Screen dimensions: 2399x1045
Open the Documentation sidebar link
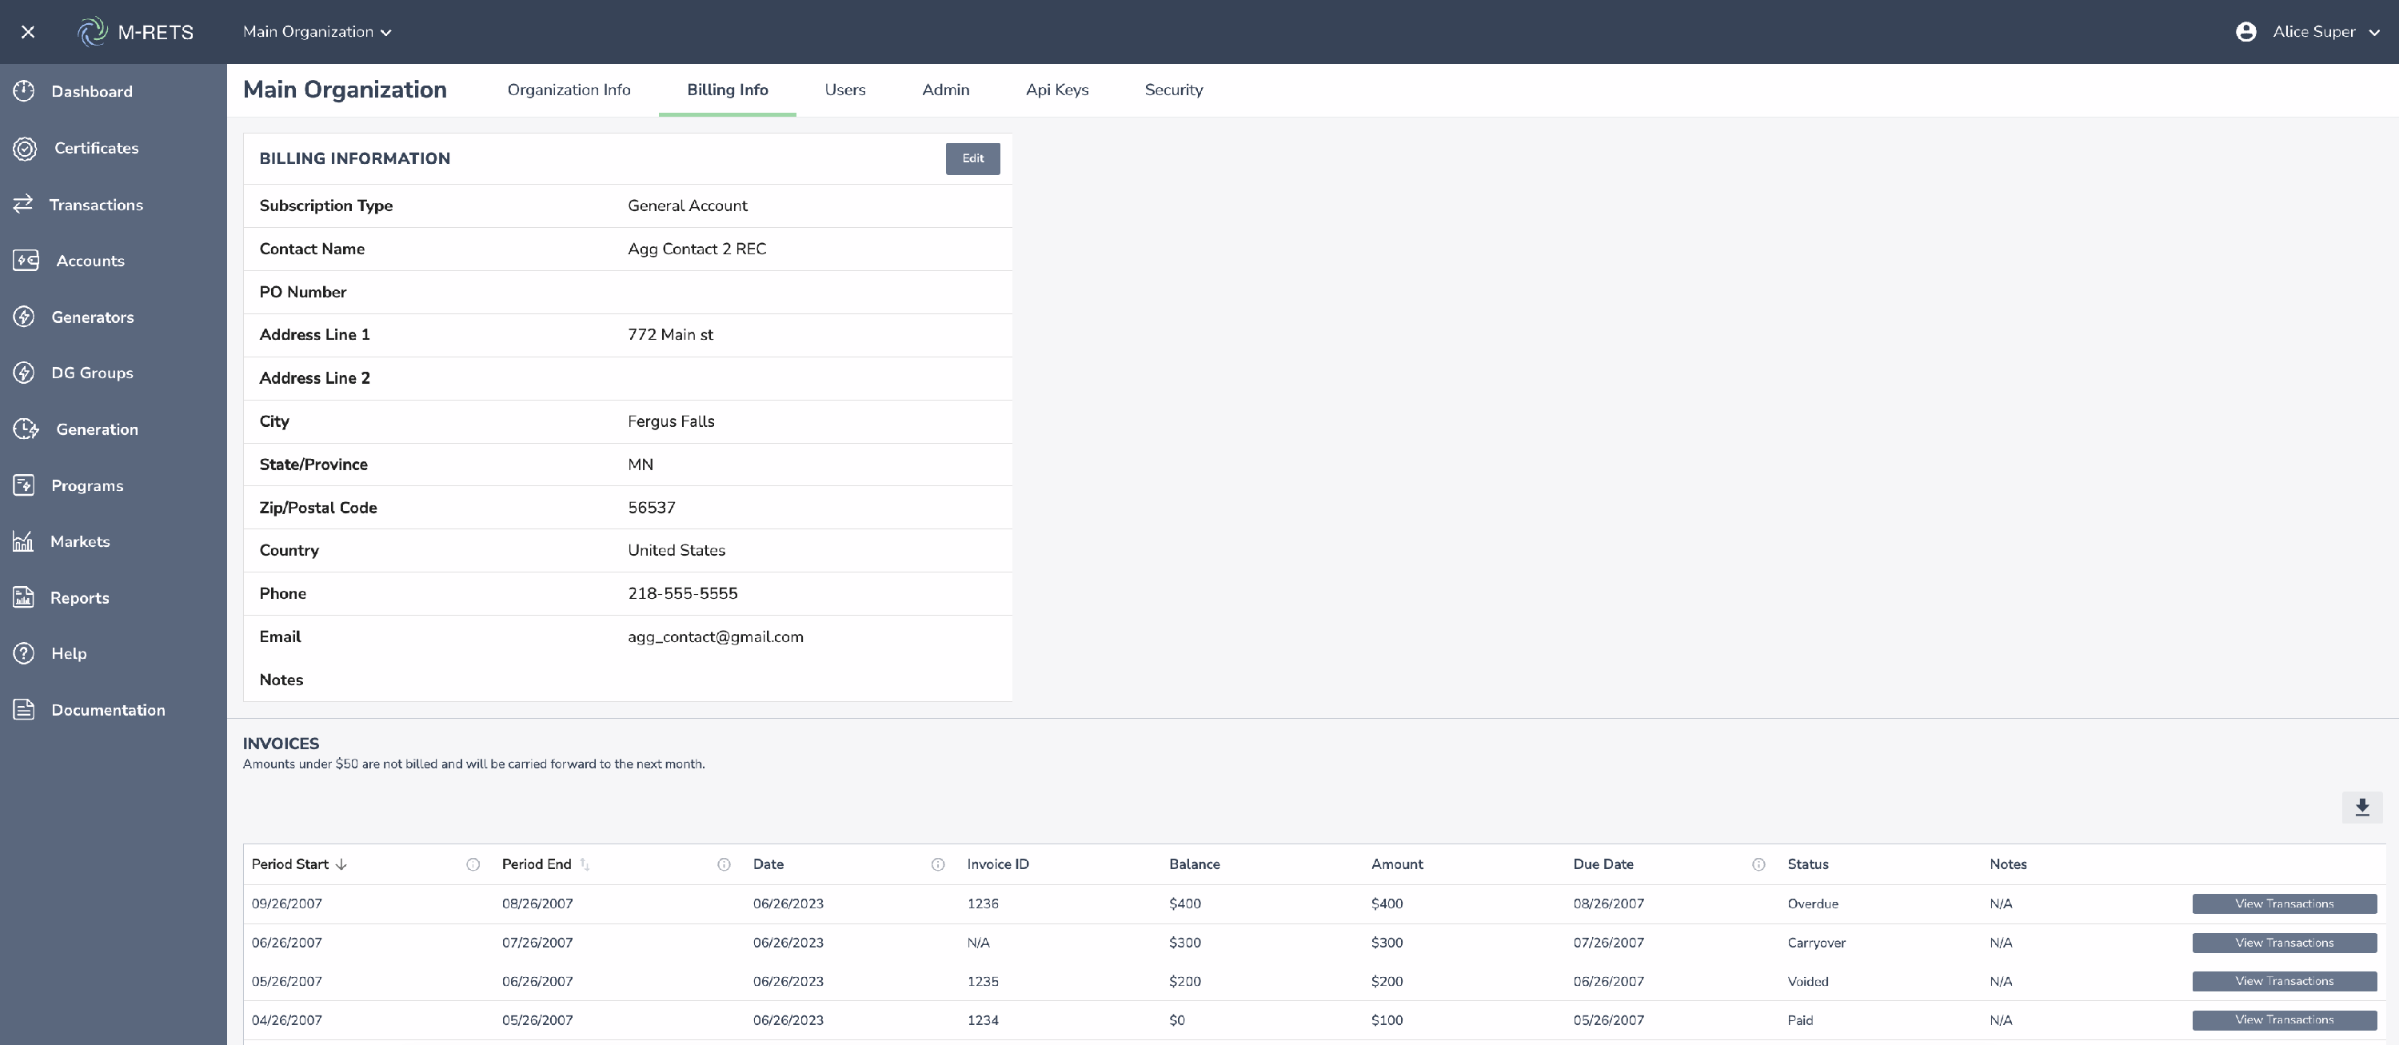pyautogui.click(x=108, y=710)
